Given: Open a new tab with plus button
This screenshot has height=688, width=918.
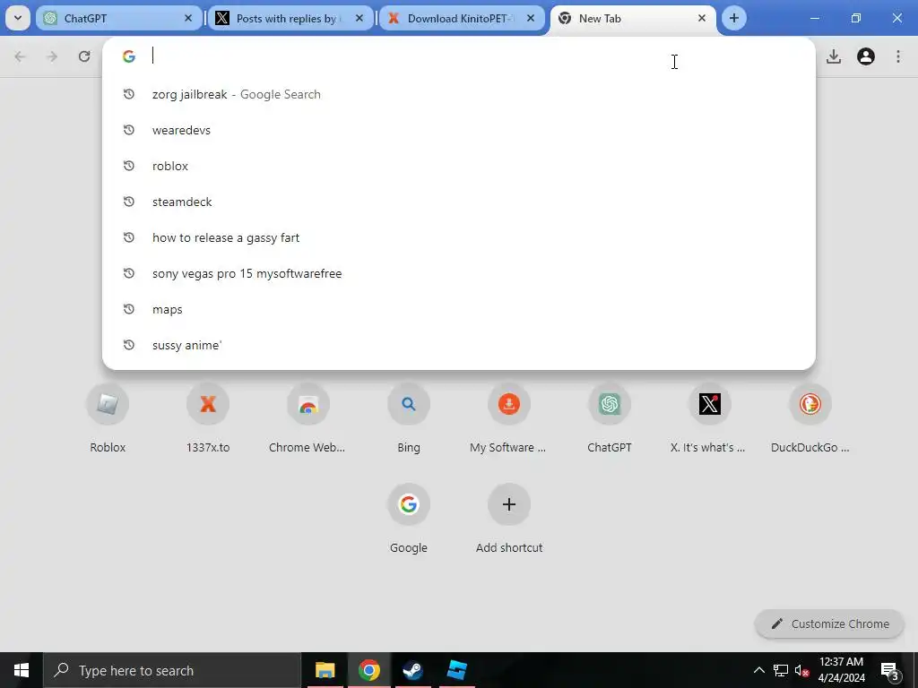Looking at the screenshot, I should (734, 18).
